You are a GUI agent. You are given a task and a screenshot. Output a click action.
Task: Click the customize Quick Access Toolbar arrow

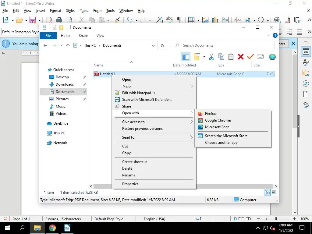67,27
